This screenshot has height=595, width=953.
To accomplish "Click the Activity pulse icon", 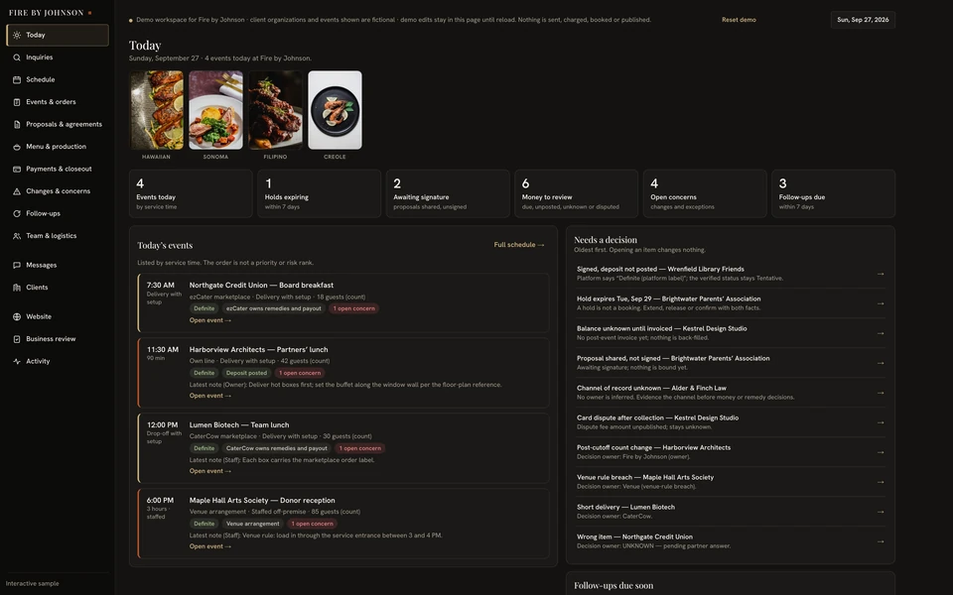I will [17, 361].
